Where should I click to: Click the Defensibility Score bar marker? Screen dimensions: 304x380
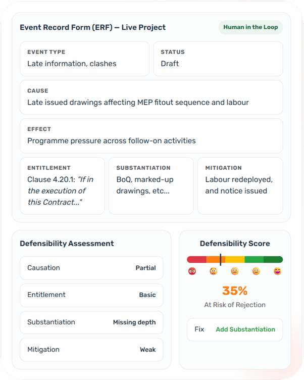pos(221,259)
